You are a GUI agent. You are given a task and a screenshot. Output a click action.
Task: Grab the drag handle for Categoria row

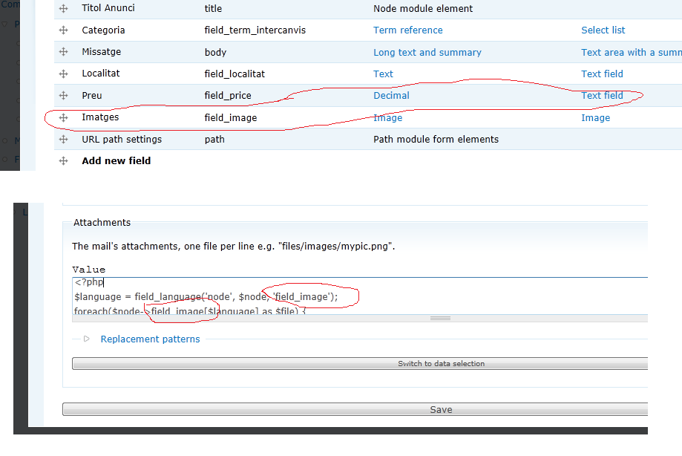(x=64, y=30)
